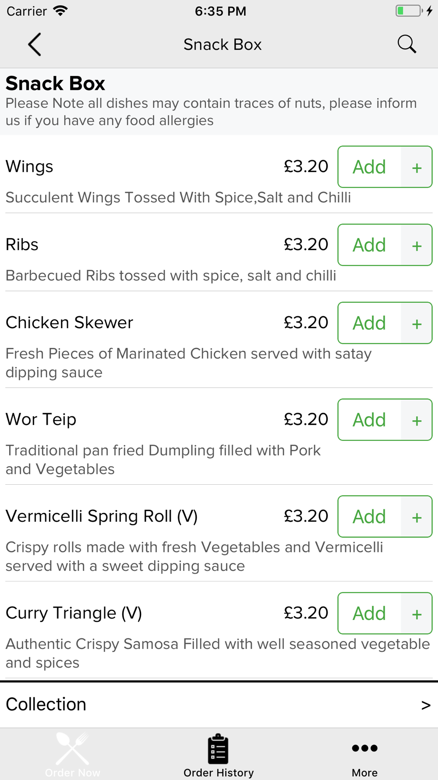The width and height of the screenshot is (438, 780).
Task: Add Chicken Skewer to the order
Action: coord(369,323)
